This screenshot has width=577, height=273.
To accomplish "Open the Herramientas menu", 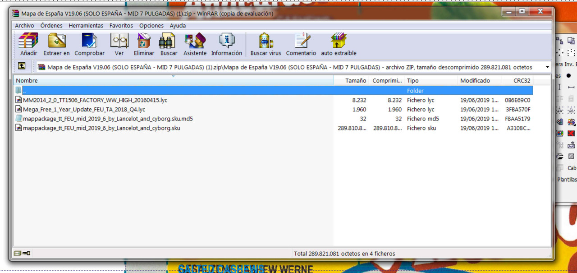I will pyautogui.click(x=86, y=26).
